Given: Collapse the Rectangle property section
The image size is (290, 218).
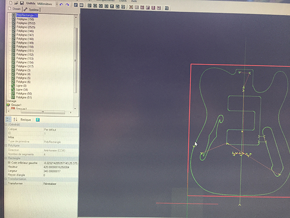Looking at the screenshot, I should pos(6,158).
